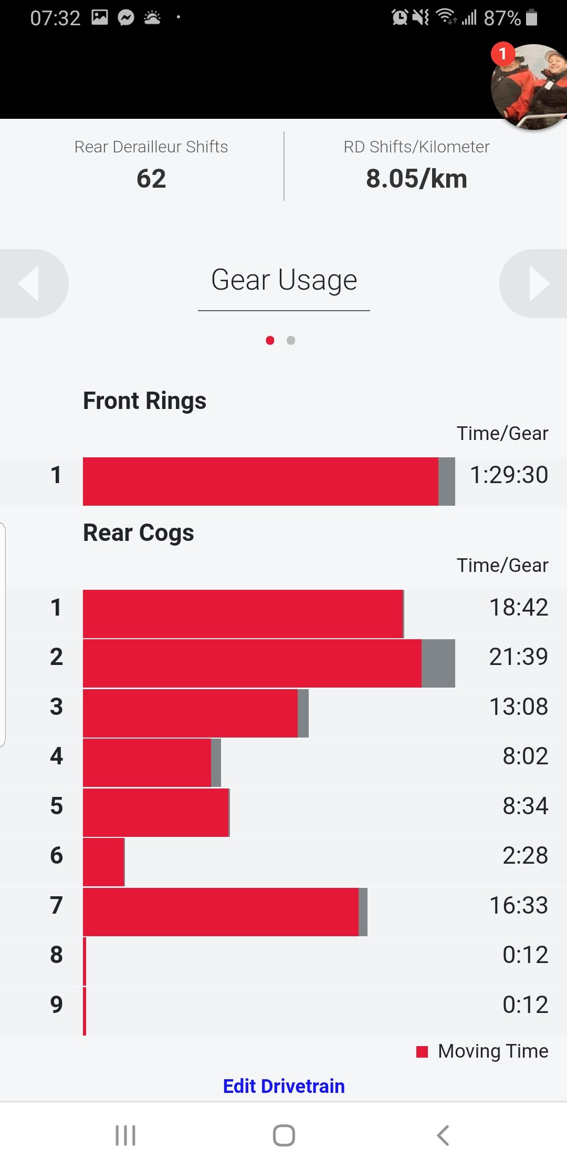Tap the Gear Usage title tab
The width and height of the screenshot is (567, 1167).
tap(284, 280)
